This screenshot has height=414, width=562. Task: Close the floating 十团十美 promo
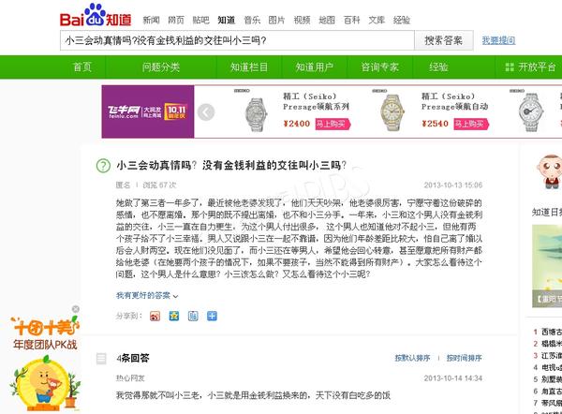pyautogui.click(x=75, y=309)
